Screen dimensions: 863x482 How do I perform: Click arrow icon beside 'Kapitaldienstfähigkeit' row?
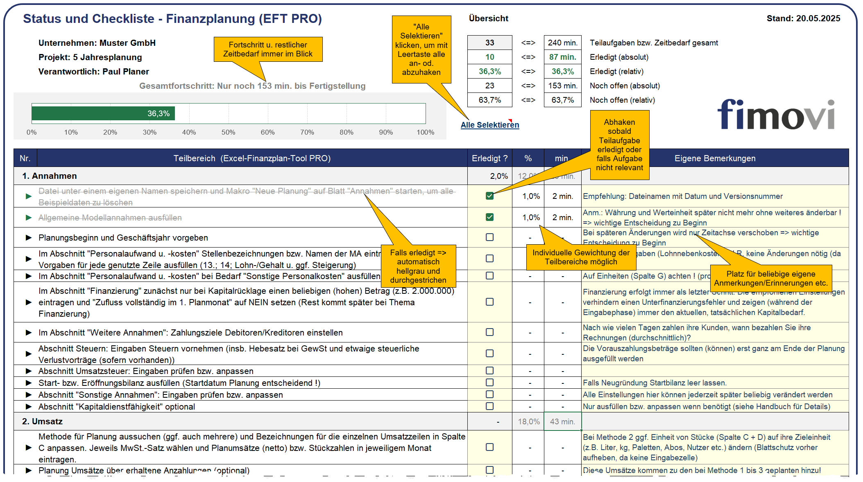28,407
